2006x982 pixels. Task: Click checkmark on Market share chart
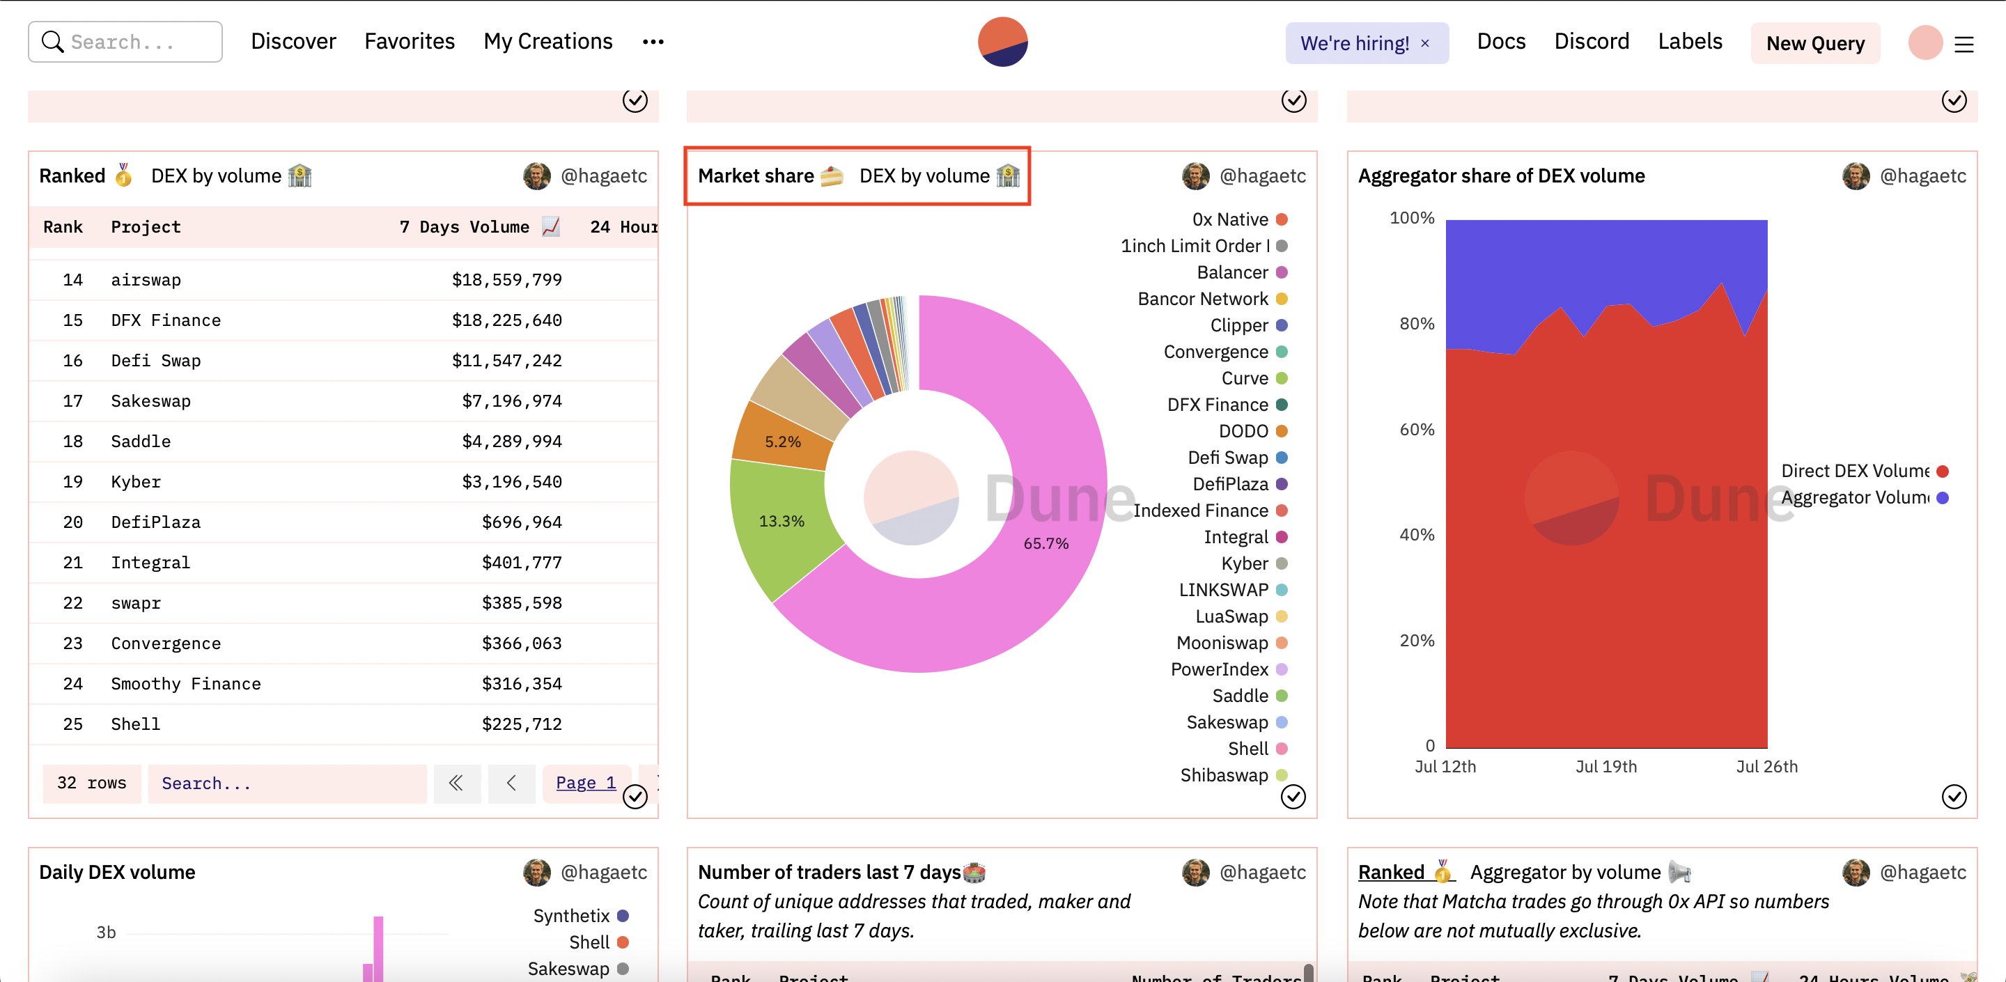1293,796
